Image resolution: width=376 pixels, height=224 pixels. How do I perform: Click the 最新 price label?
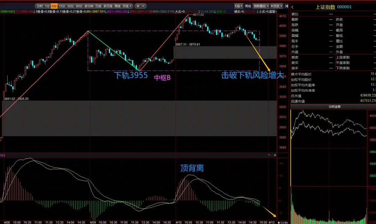click(x=295, y=20)
